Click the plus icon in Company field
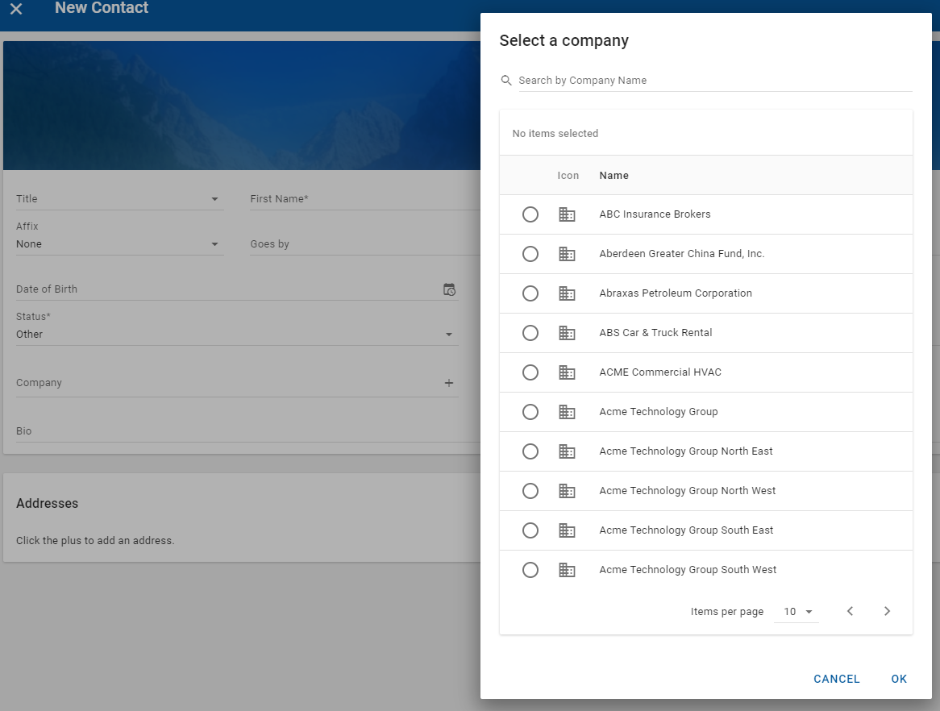Screen dimensions: 940x711 [449, 383]
